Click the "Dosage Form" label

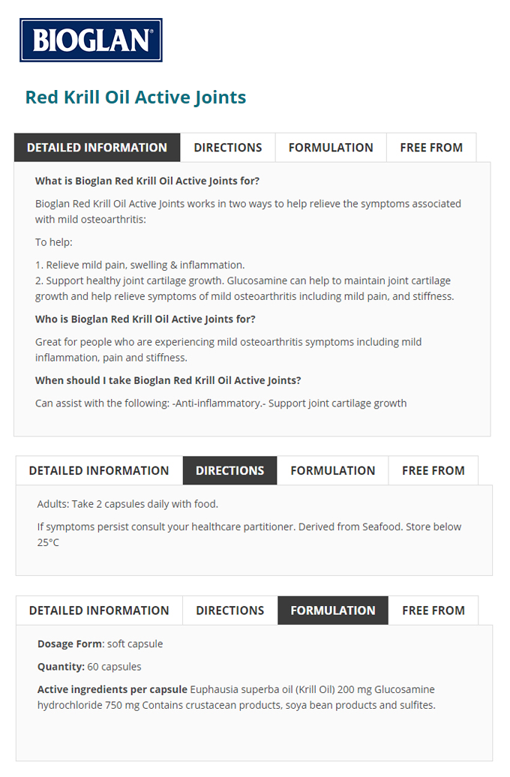[x=70, y=644]
